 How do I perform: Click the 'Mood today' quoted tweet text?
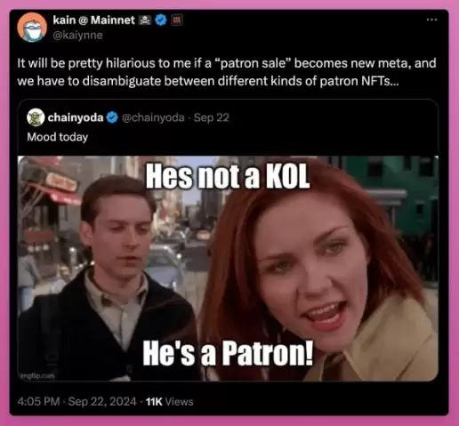pos(58,137)
